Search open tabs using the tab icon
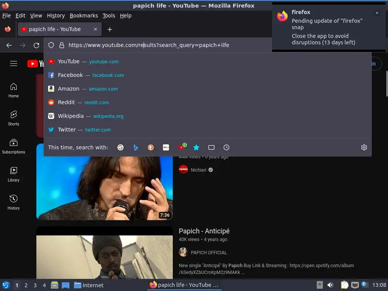The width and height of the screenshot is (388, 291). tap(211, 147)
